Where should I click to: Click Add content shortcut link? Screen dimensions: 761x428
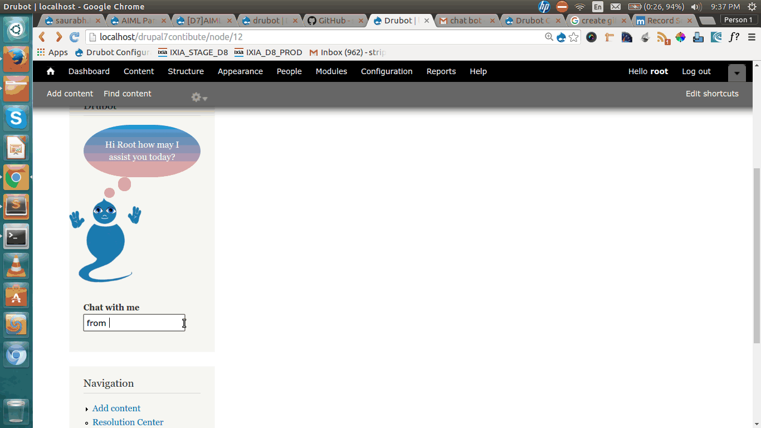70,94
